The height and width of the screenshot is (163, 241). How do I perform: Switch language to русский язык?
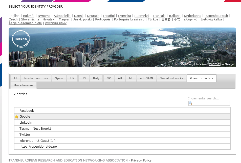[56, 23]
